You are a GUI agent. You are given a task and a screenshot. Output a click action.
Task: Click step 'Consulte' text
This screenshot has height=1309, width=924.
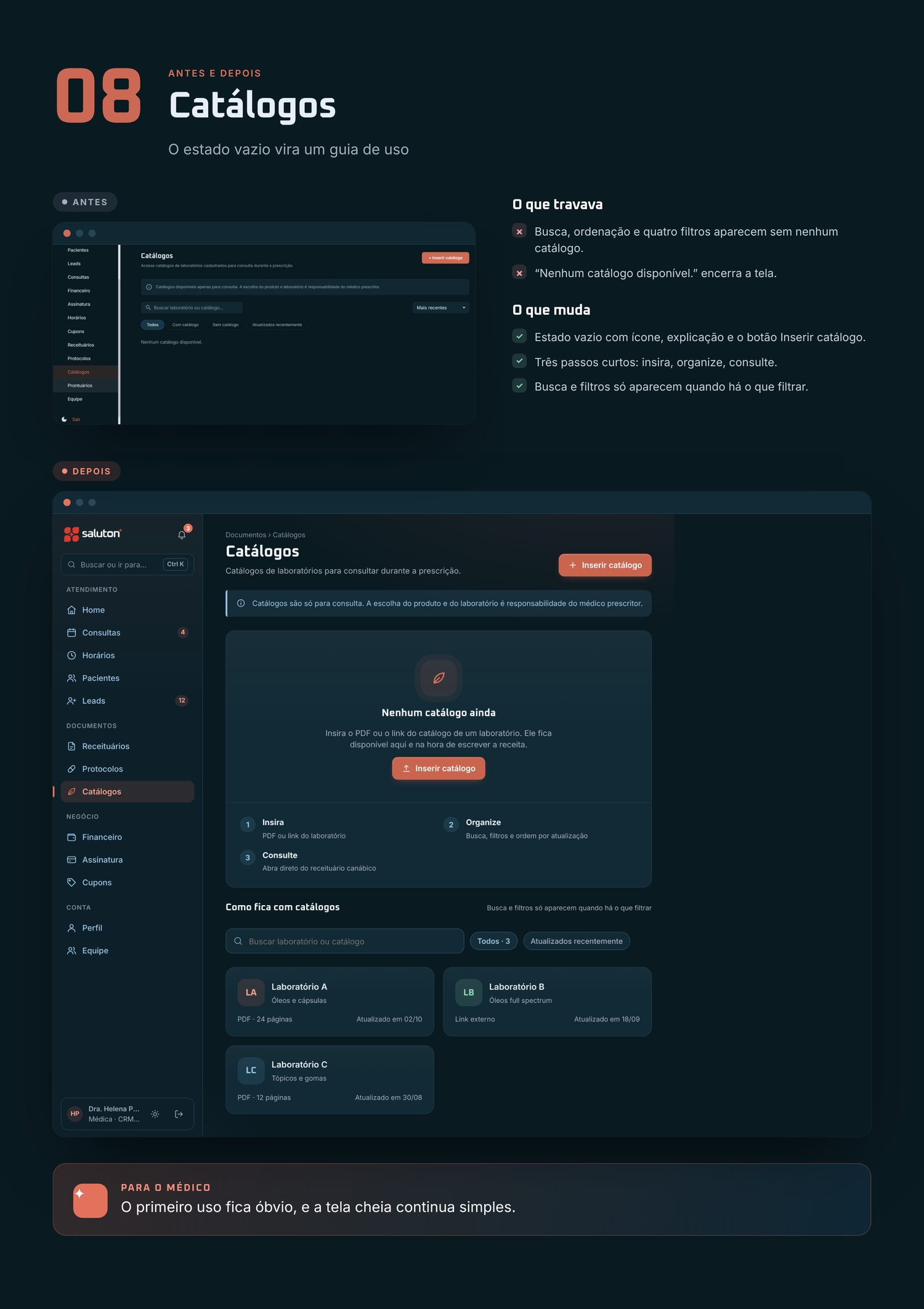click(x=280, y=855)
